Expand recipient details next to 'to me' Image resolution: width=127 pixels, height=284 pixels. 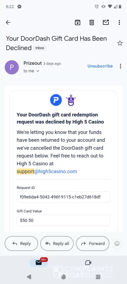[x=38, y=71]
